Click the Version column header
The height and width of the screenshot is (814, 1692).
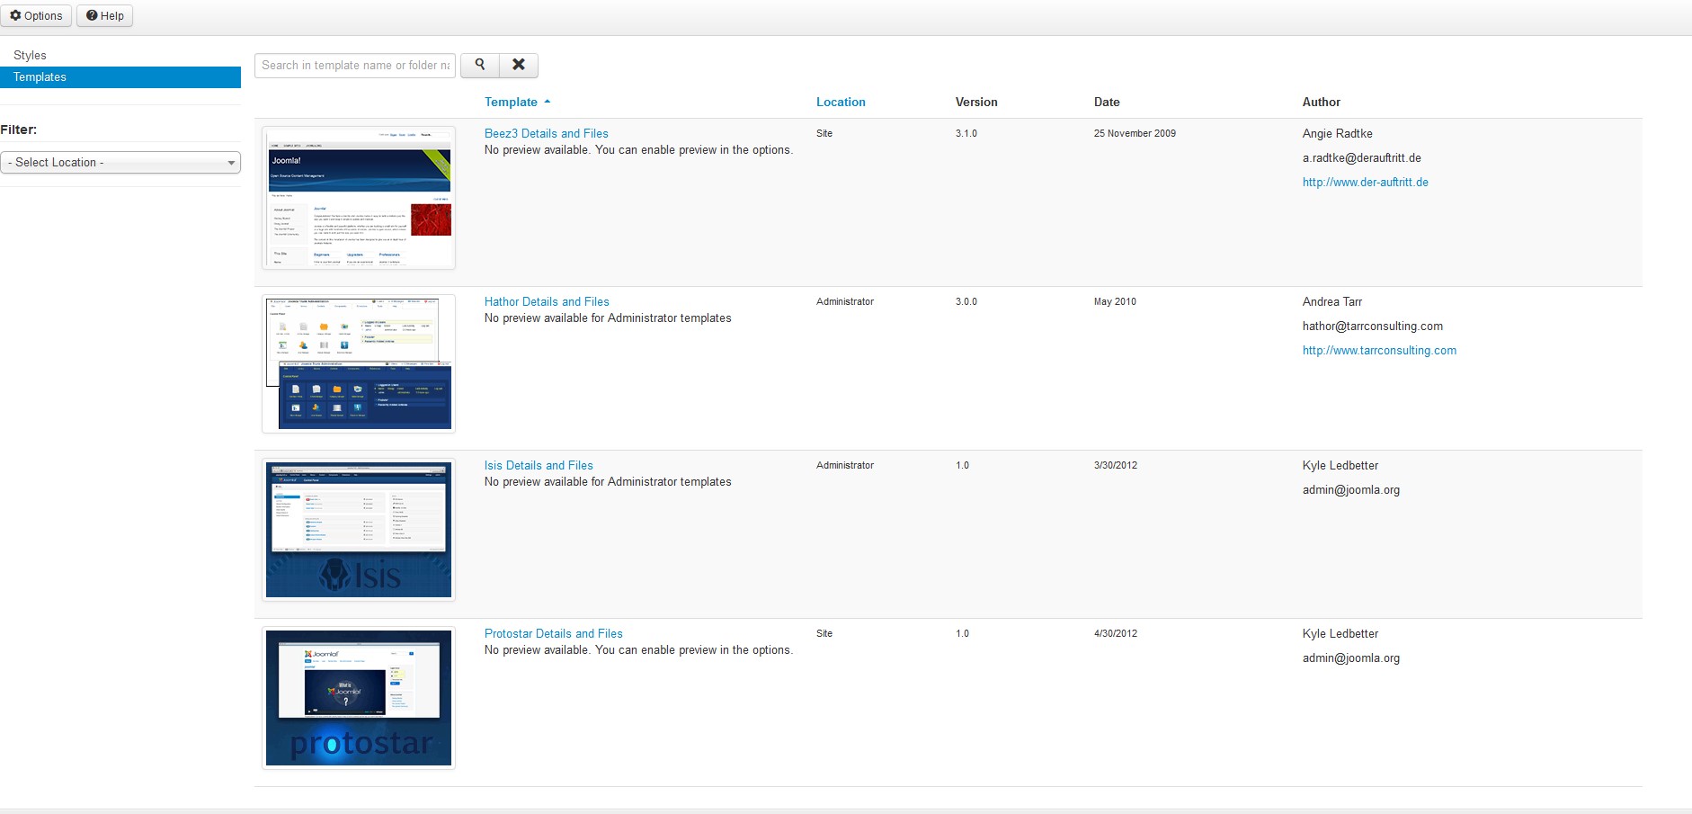[x=976, y=102]
